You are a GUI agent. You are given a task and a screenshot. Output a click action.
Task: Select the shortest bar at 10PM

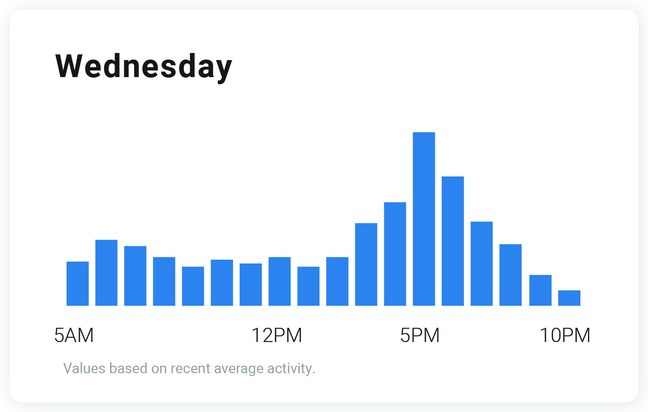point(569,298)
